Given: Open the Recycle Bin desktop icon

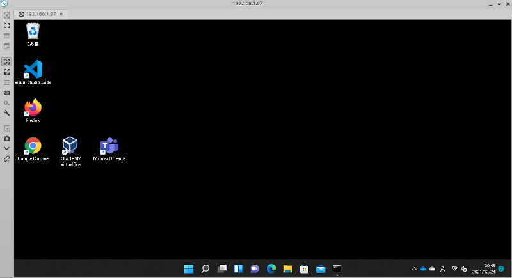Looking at the screenshot, I should (33, 32).
